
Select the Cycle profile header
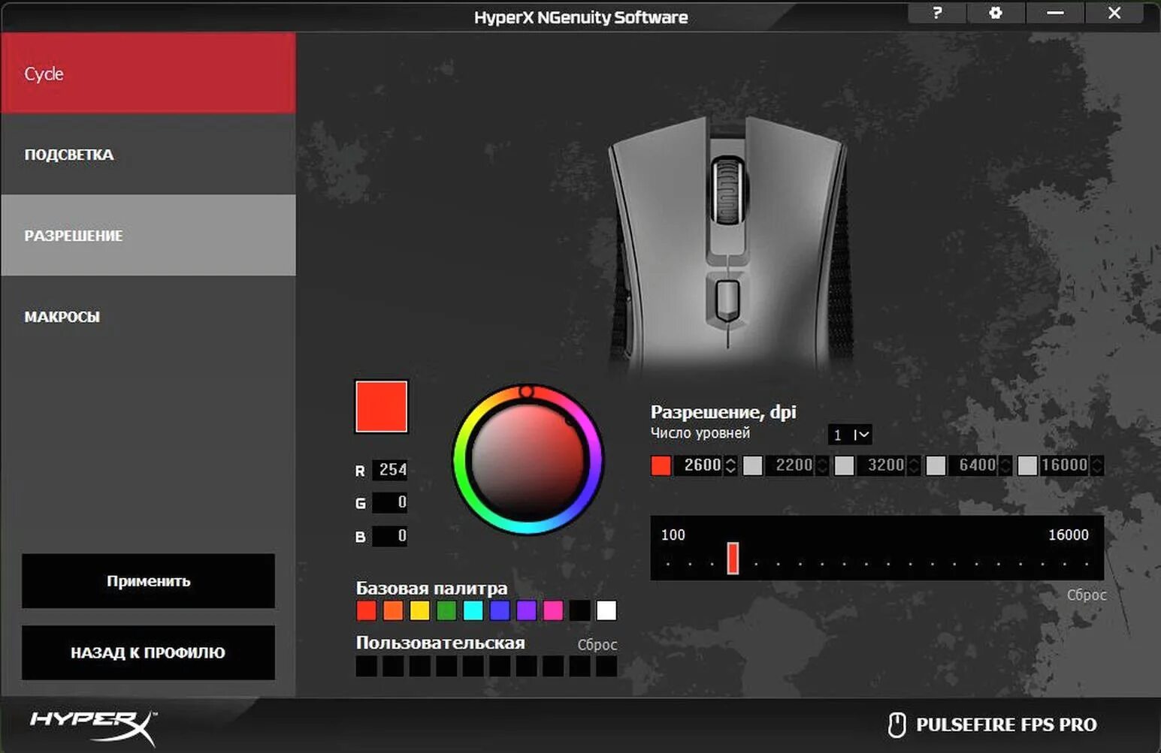[148, 74]
